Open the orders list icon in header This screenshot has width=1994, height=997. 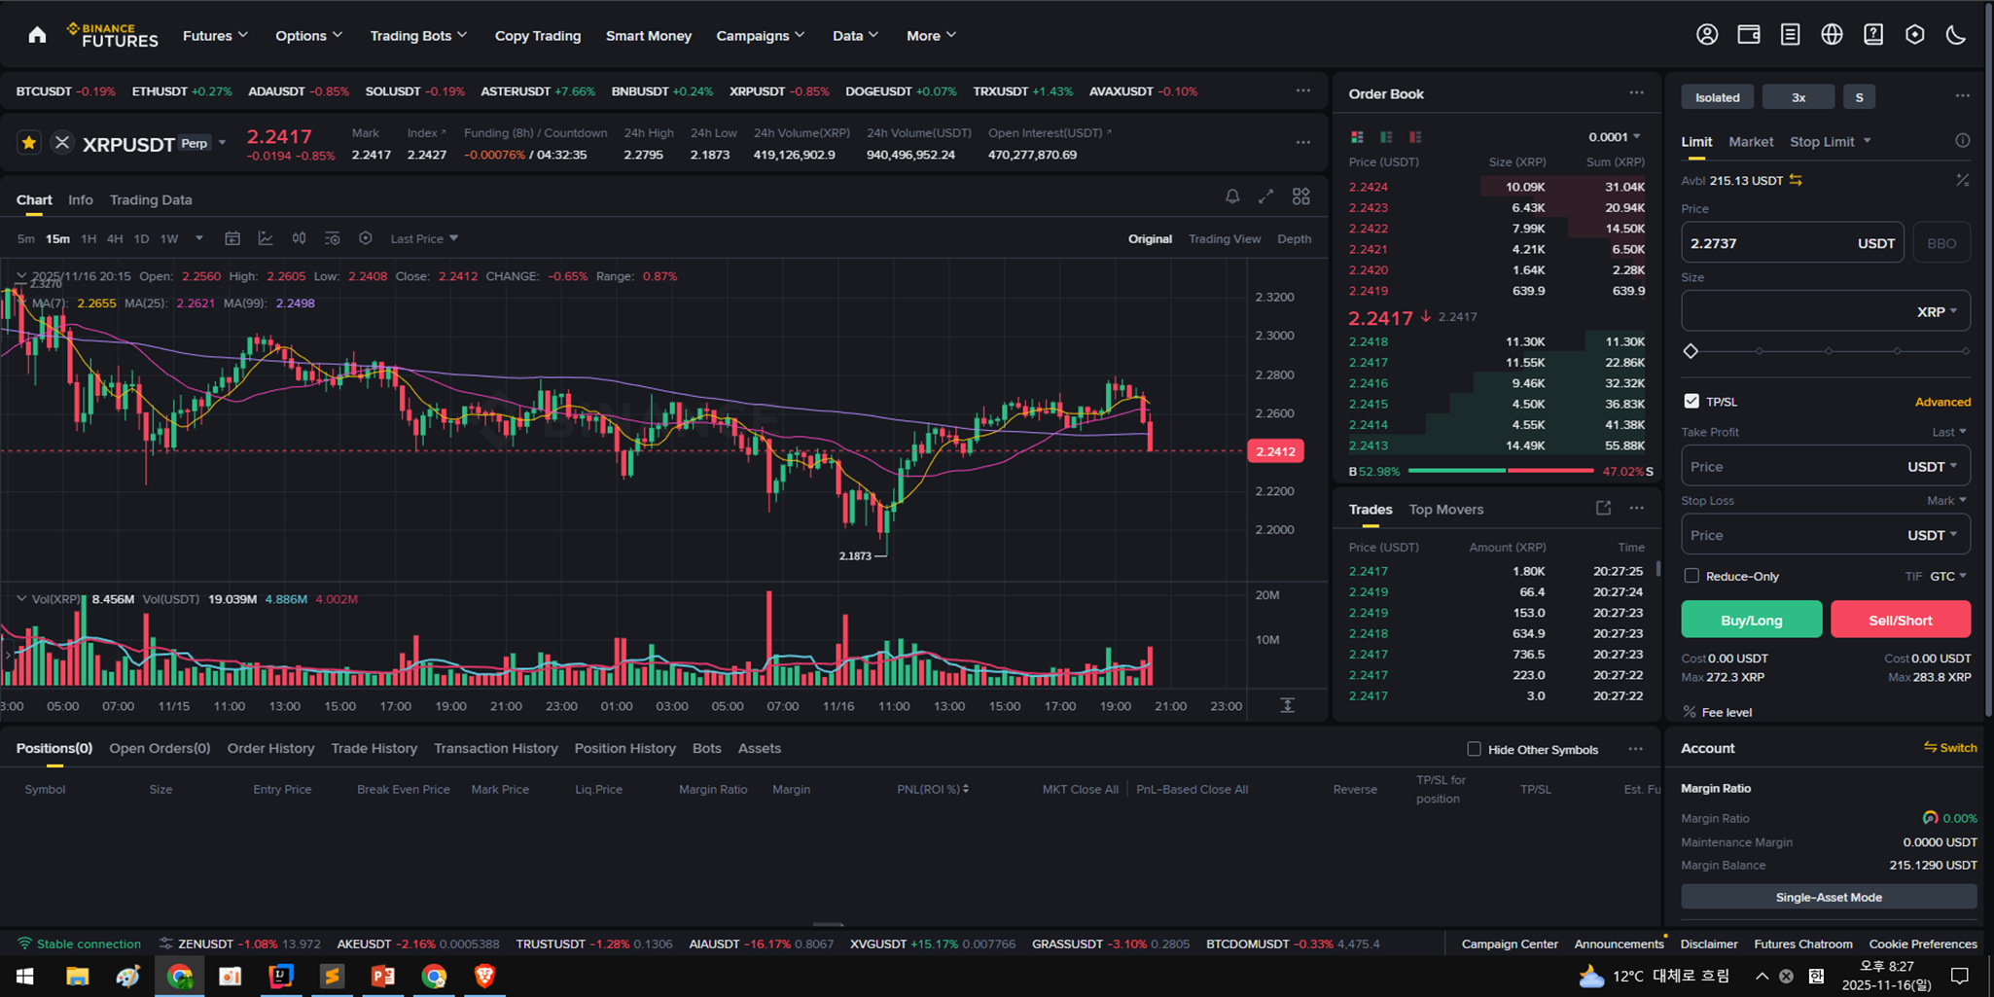pyautogui.click(x=1790, y=35)
